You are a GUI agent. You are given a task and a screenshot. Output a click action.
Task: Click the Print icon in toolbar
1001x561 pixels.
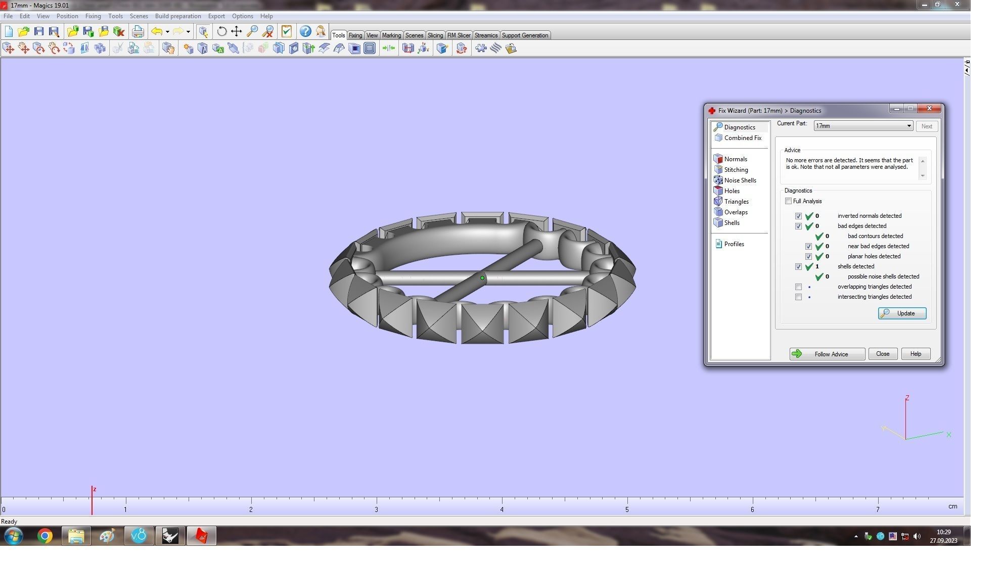coord(138,31)
